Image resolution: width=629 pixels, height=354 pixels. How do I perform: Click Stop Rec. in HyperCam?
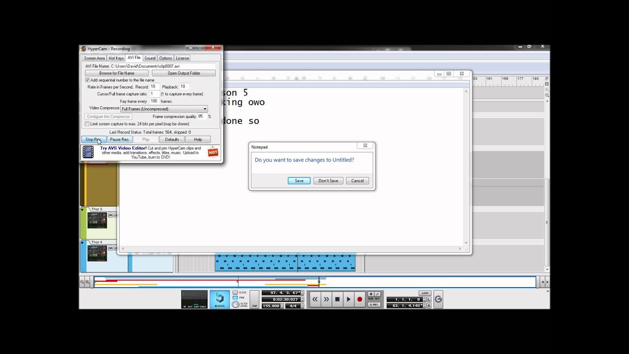tap(93, 140)
